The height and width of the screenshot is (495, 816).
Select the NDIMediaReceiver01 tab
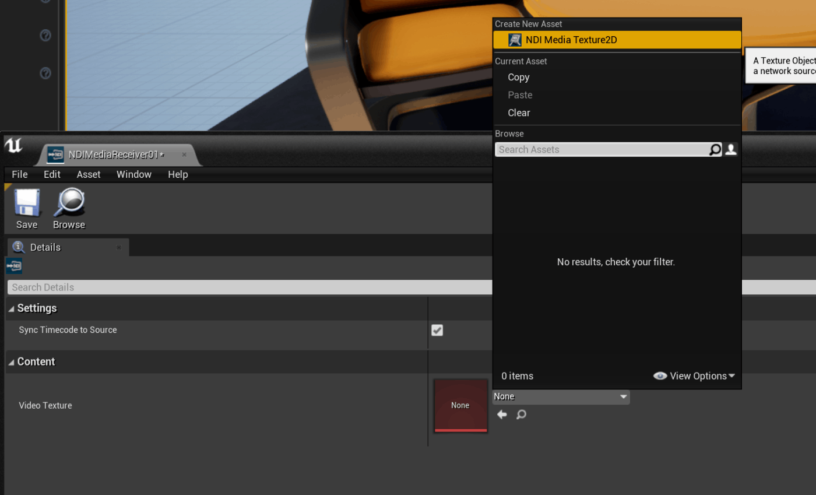[x=117, y=155]
